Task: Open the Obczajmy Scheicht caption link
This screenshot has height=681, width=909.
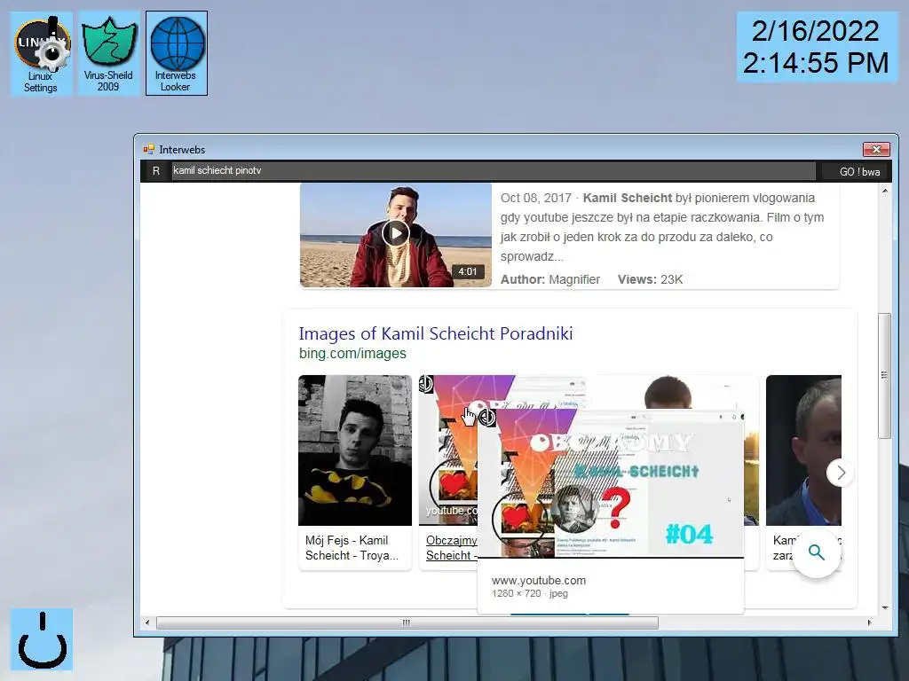Action: click(450, 548)
